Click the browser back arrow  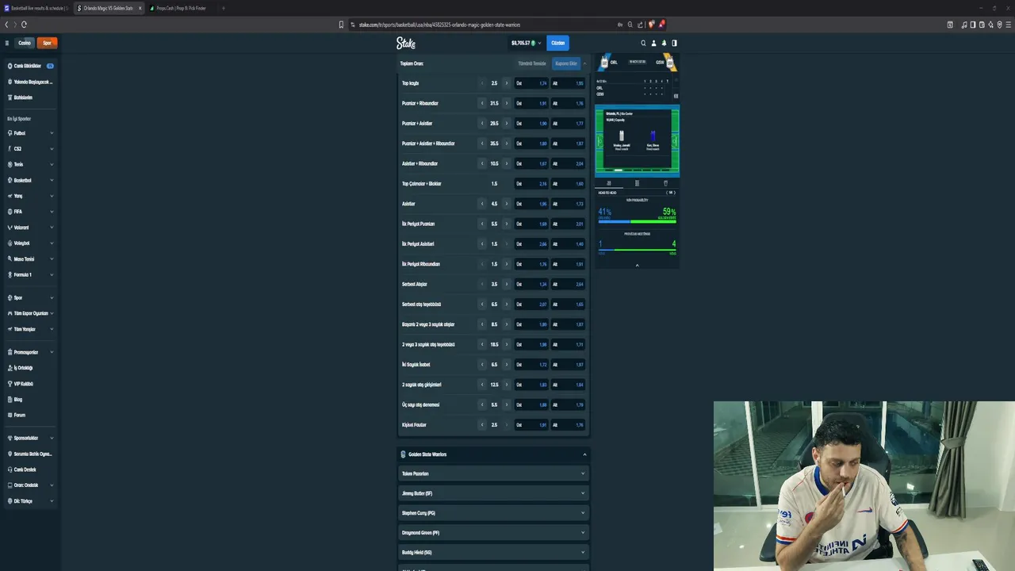[x=6, y=25]
